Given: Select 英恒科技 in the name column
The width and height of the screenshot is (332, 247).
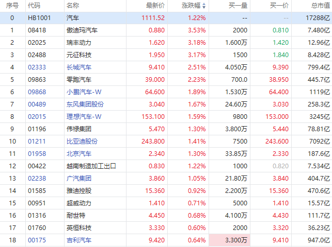Looking at the screenshot, I should pyautogui.click(x=79, y=228).
